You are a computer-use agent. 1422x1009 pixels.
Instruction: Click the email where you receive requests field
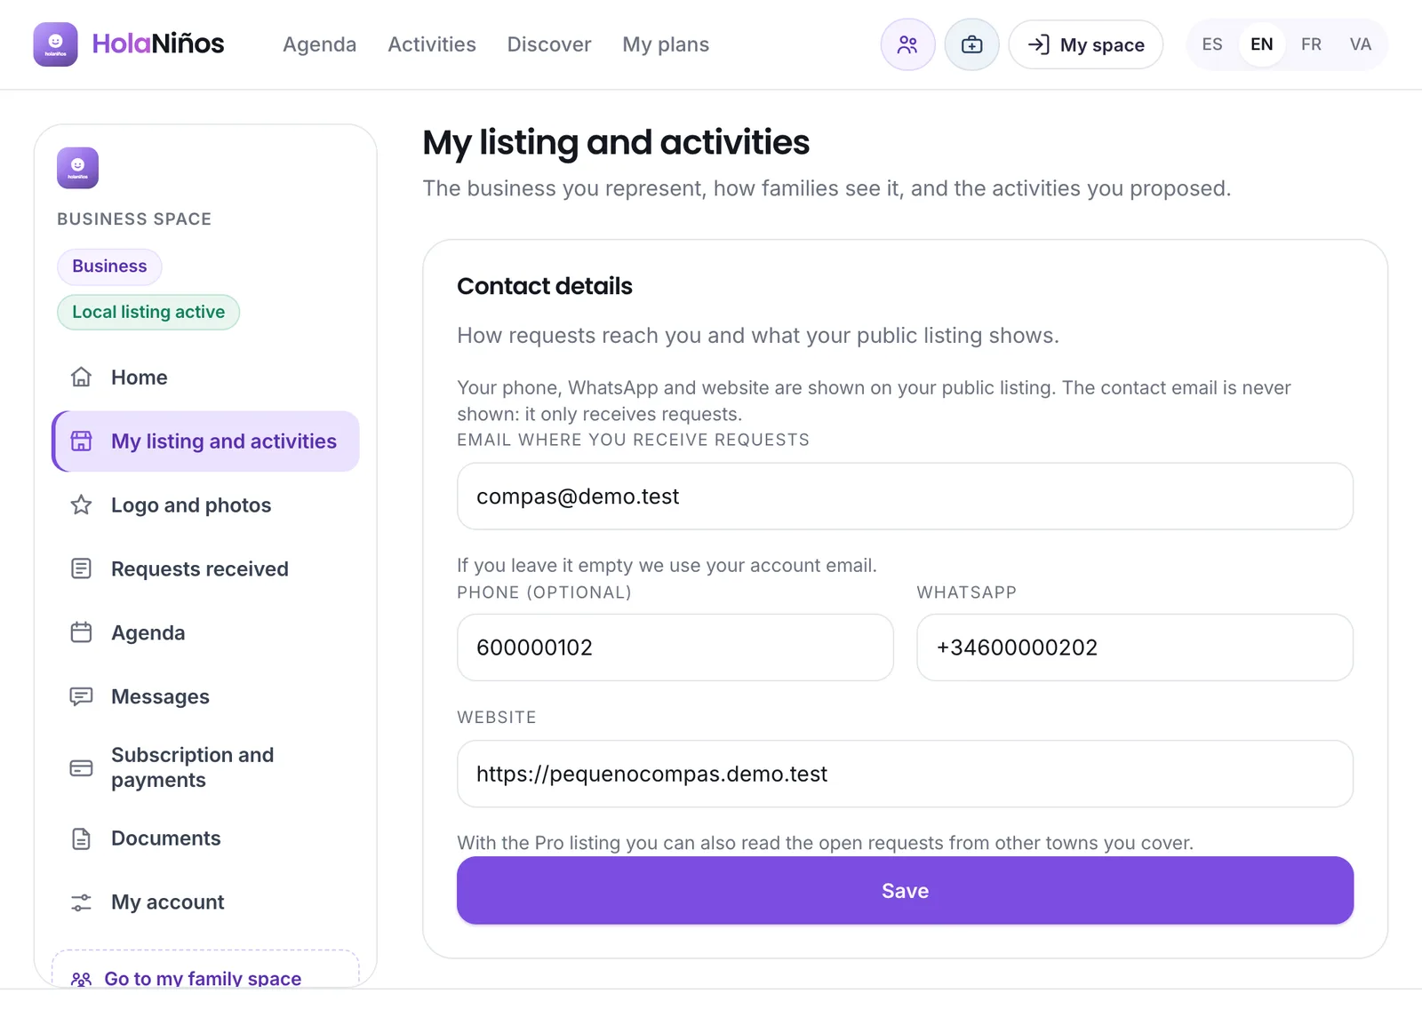[905, 497]
